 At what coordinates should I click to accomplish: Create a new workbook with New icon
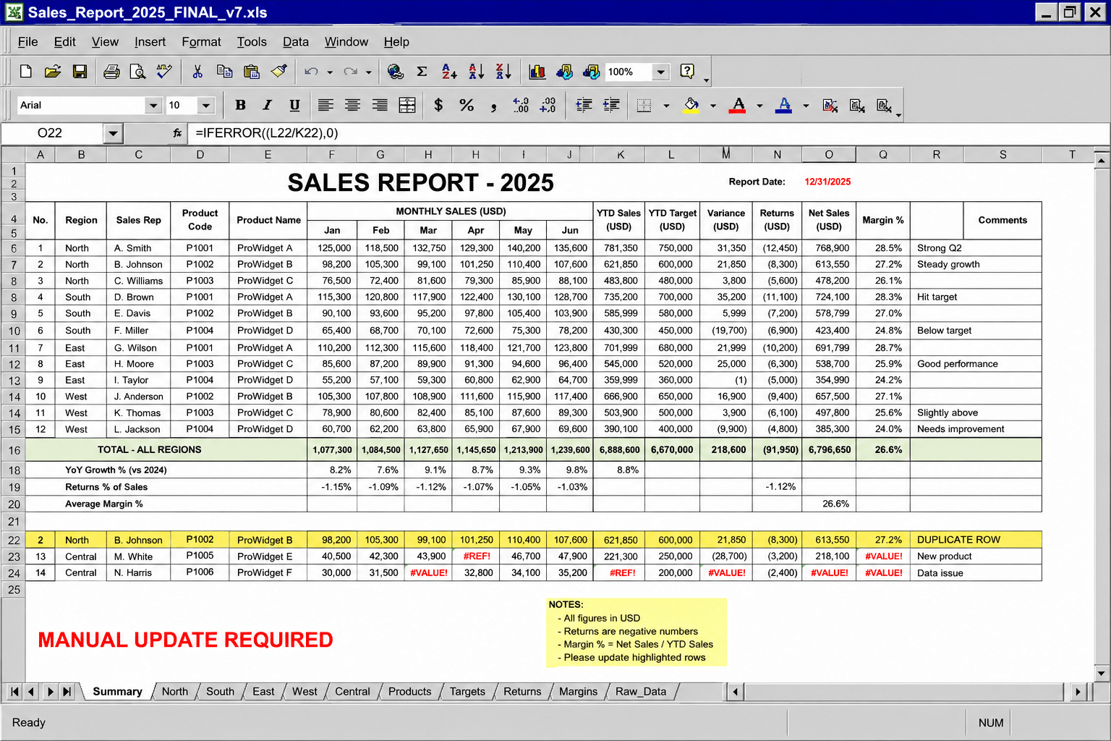click(x=26, y=71)
